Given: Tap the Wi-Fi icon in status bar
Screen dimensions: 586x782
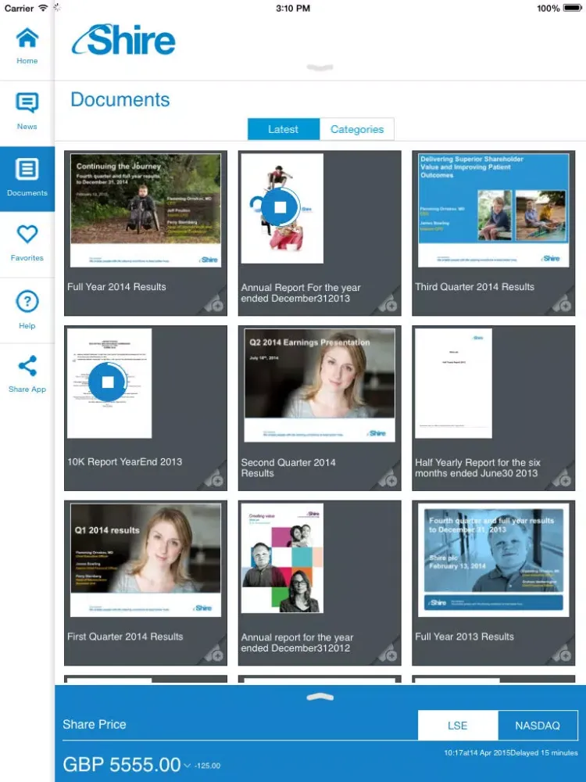Looking at the screenshot, I should point(43,8).
